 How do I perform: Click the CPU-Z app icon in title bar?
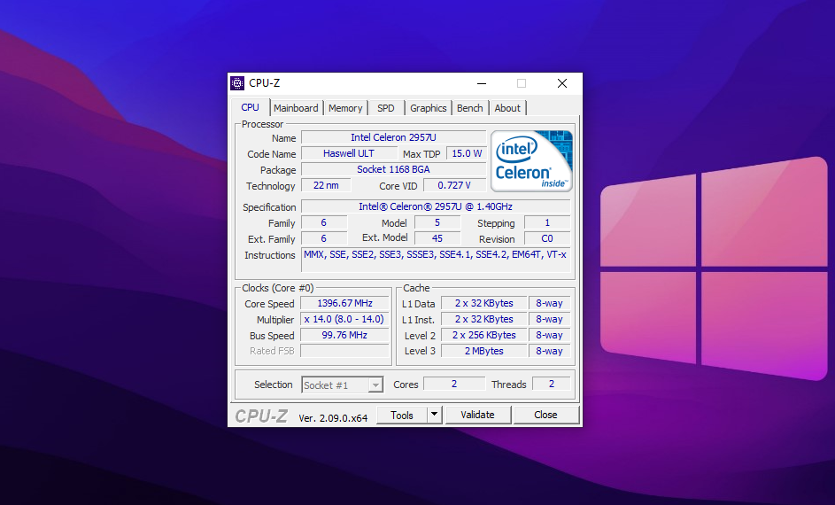237,83
